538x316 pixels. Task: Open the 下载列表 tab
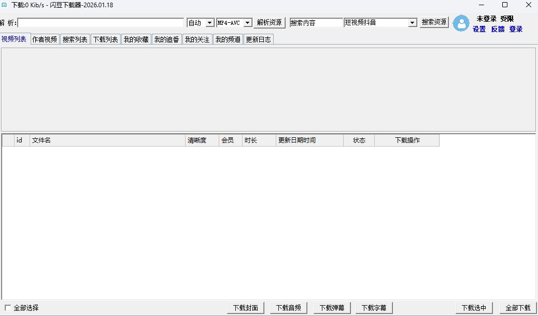pyautogui.click(x=105, y=39)
